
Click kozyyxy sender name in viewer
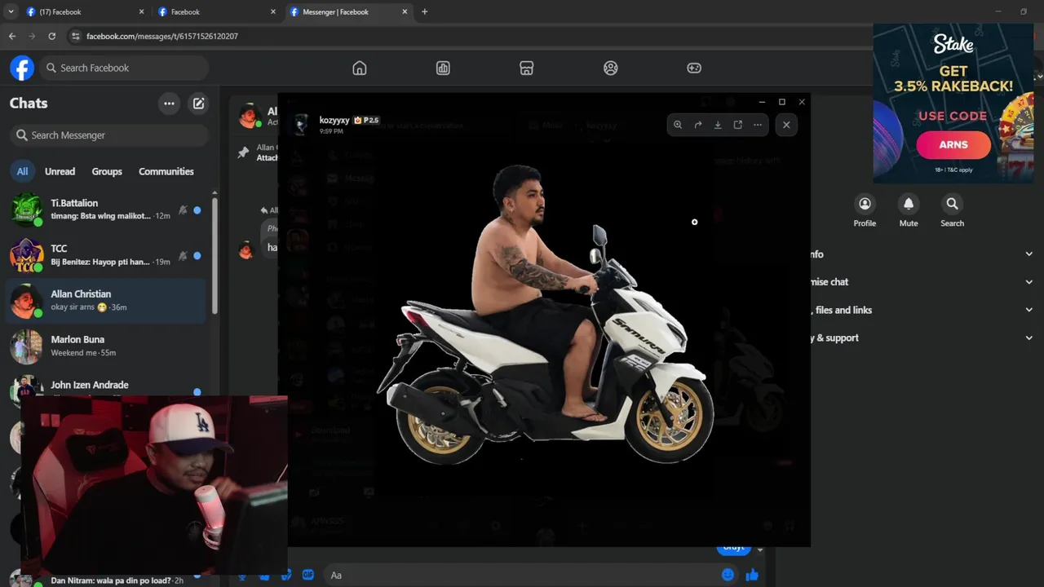(334, 120)
